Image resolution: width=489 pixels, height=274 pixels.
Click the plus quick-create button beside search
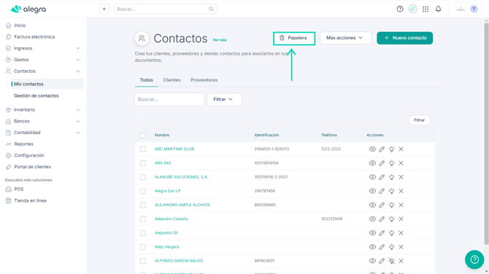click(x=104, y=9)
